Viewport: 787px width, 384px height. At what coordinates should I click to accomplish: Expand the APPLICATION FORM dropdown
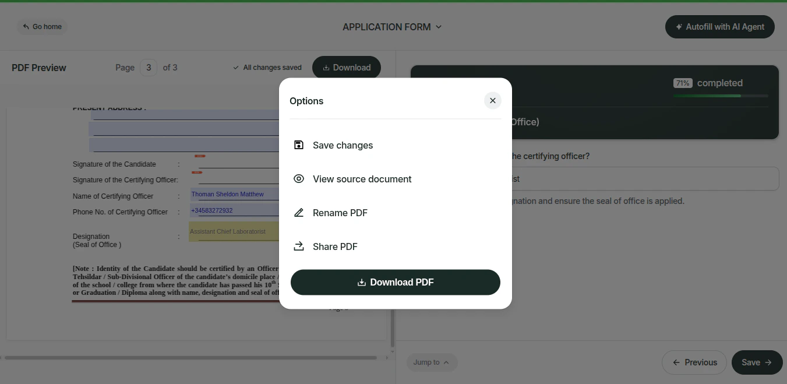point(439,27)
